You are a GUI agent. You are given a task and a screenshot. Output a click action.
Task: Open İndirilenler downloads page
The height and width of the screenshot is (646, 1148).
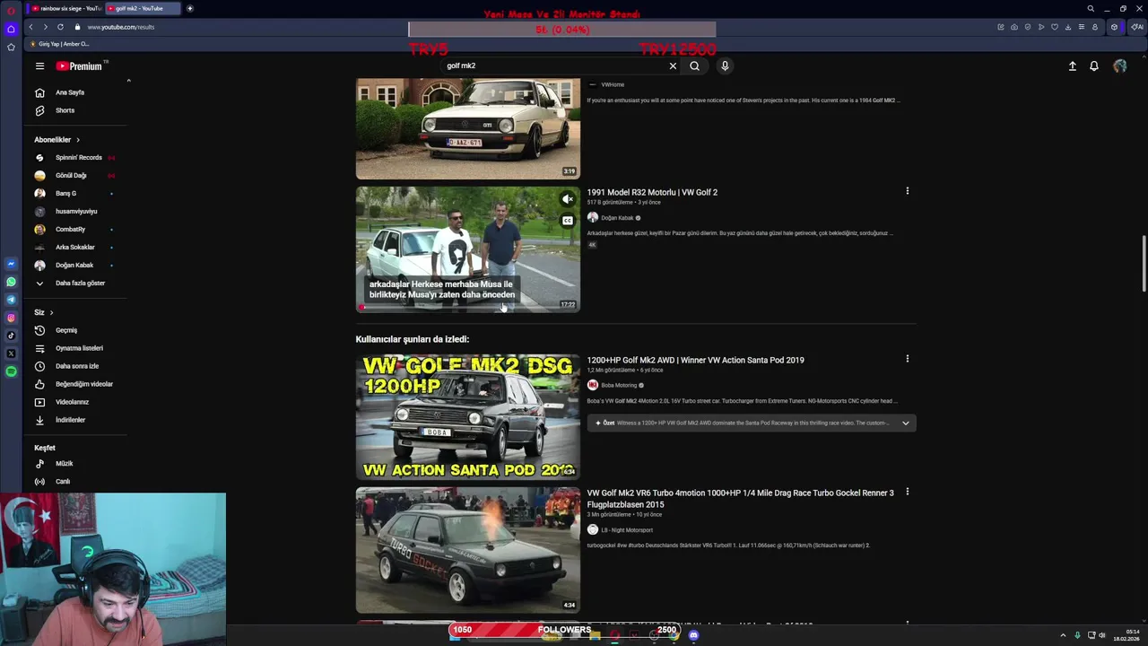[x=75, y=420]
